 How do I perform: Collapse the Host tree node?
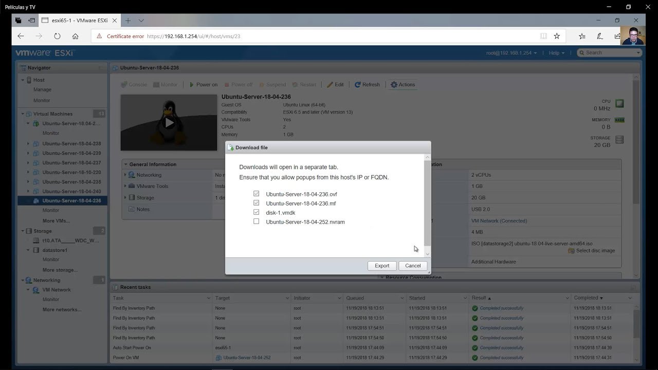coord(23,80)
